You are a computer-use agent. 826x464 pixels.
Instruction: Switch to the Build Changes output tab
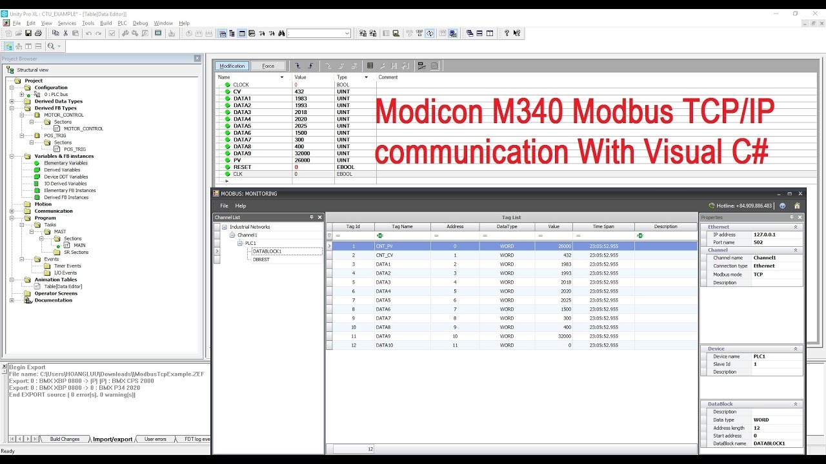[65, 439]
